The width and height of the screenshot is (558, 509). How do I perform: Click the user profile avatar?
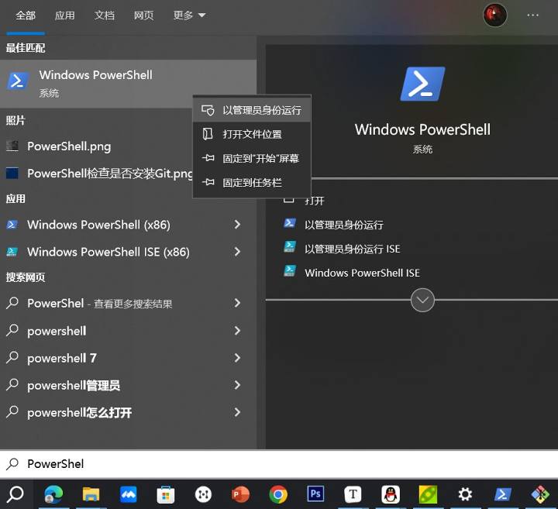pos(494,15)
